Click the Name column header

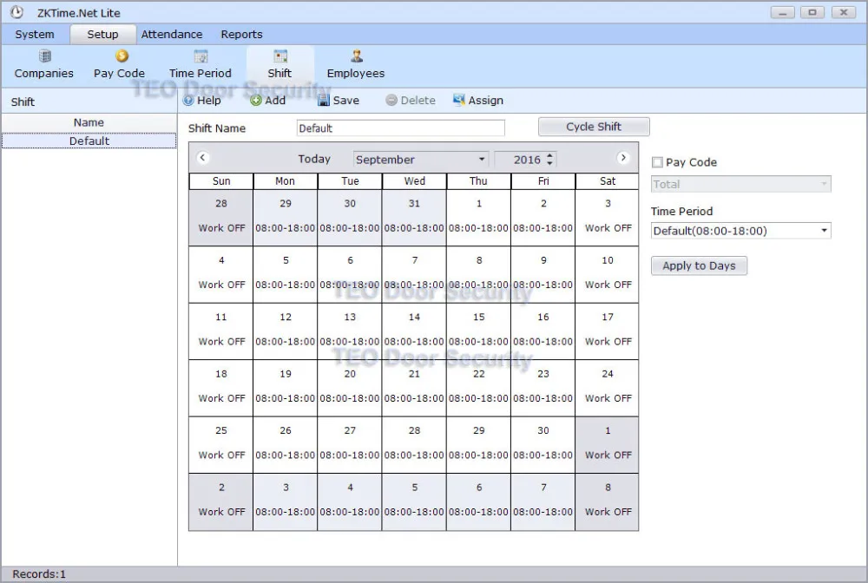[x=89, y=122]
